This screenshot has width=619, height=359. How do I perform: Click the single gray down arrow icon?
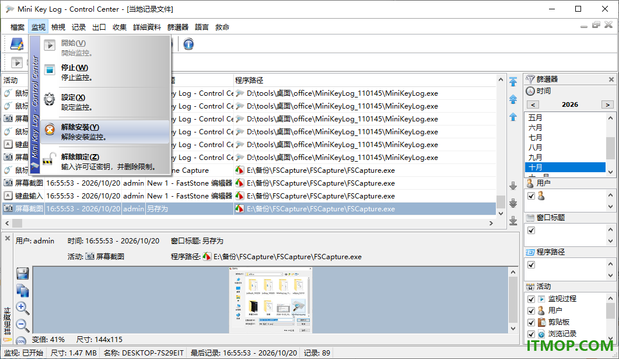click(513, 186)
